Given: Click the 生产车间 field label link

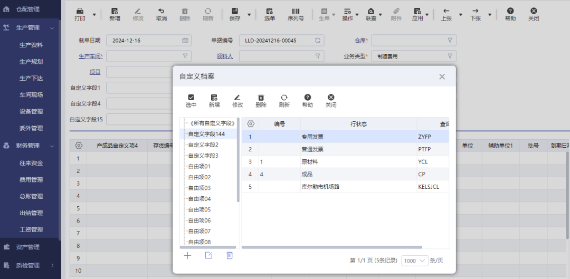Looking at the screenshot, I should coord(90,56).
